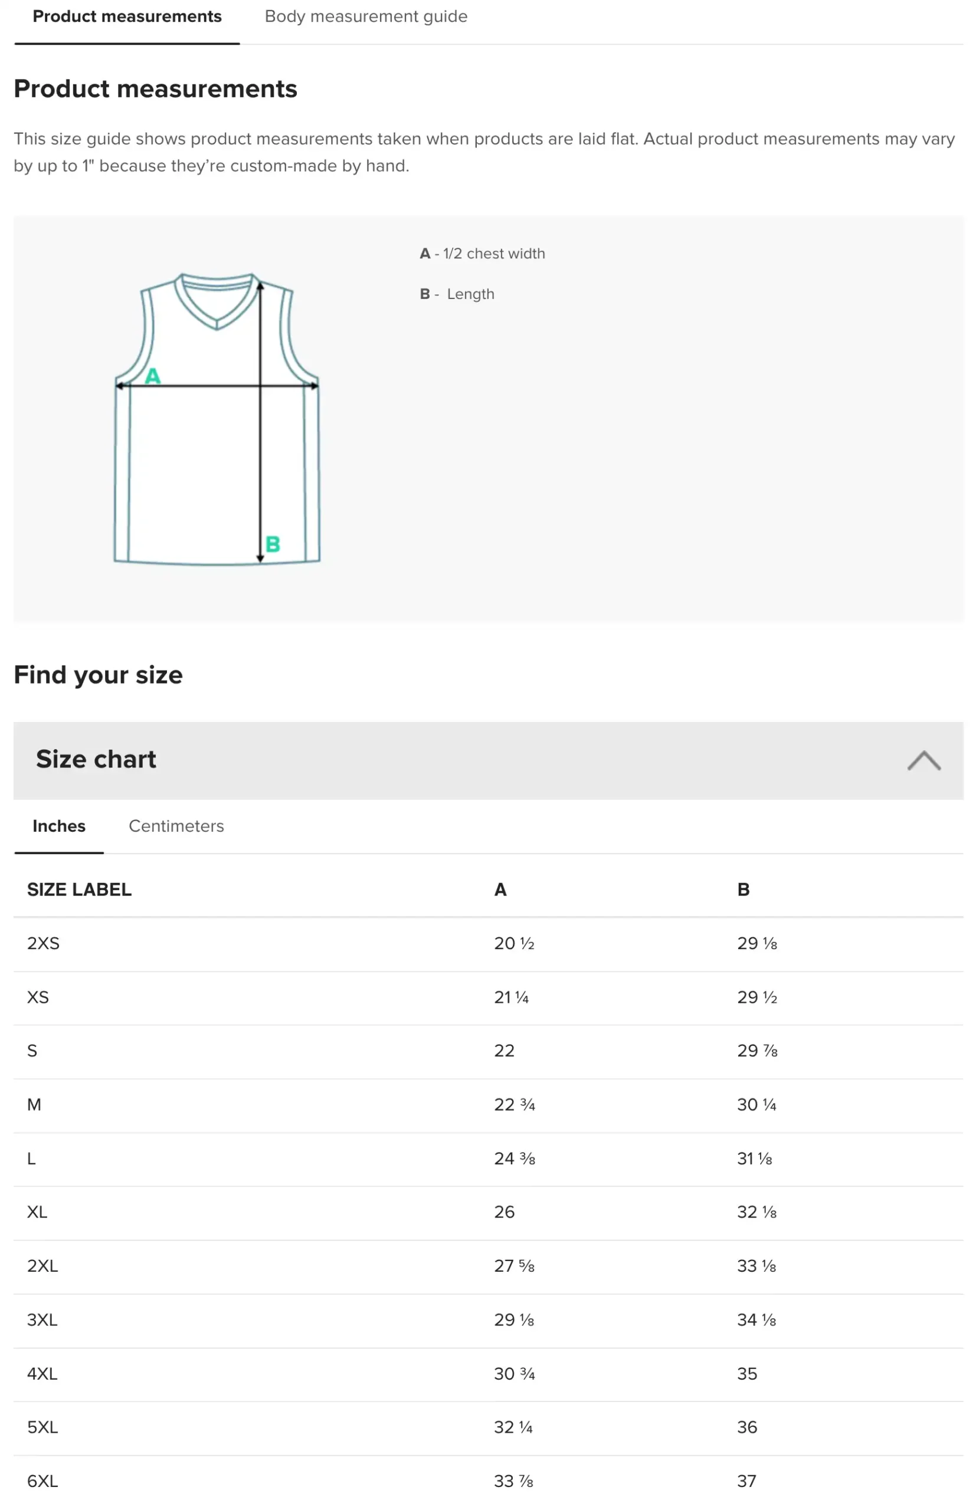Click the tank top measurement diagram

pyautogui.click(x=217, y=419)
